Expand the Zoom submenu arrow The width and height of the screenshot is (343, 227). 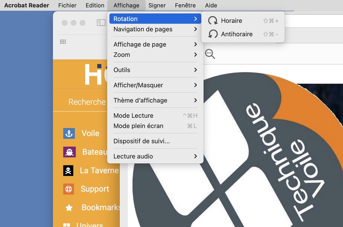coord(196,54)
